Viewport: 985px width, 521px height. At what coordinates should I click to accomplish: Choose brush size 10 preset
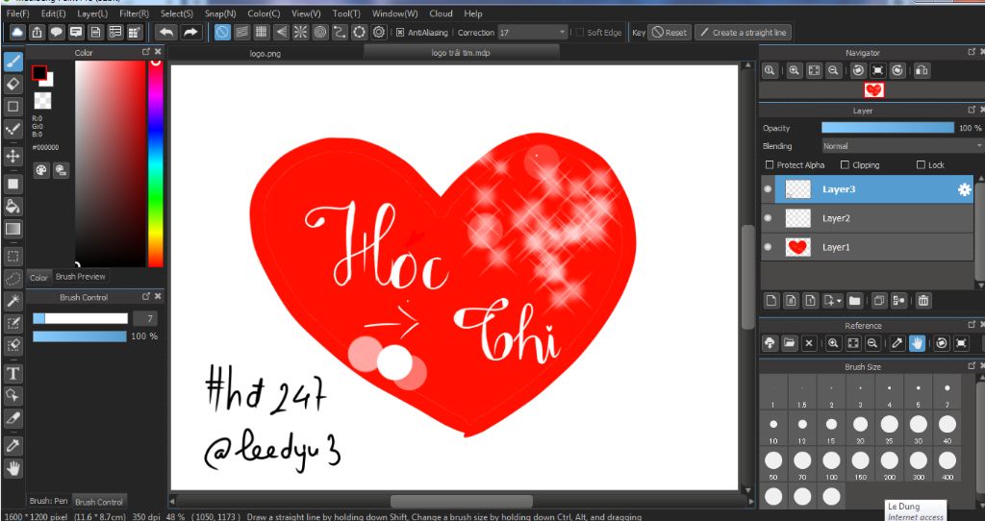click(773, 428)
